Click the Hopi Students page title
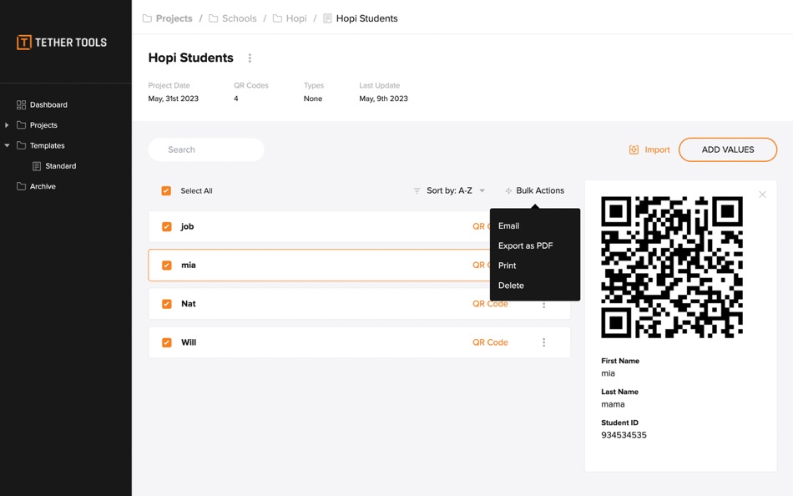The width and height of the screenshot is (793, 496). 190,58
